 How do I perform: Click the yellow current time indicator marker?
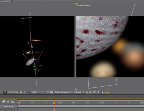tap(54, 103)
